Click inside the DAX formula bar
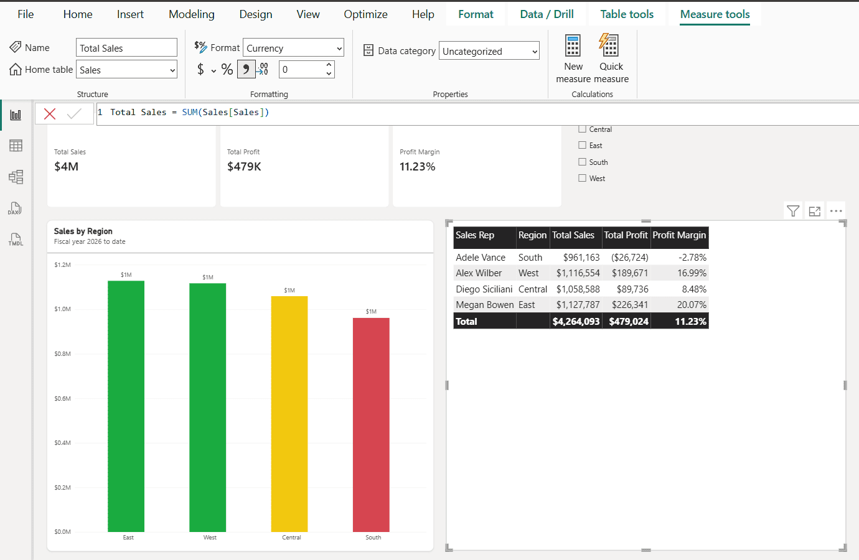The width and height of the screenshot is (859, 560). 477,114
